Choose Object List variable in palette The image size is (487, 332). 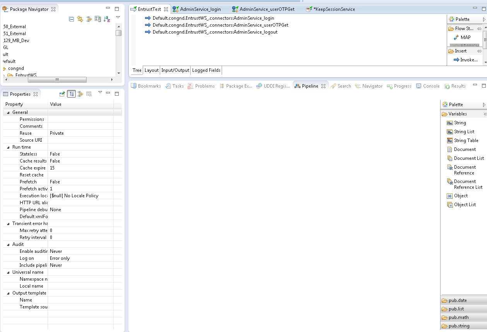(465, 205)
